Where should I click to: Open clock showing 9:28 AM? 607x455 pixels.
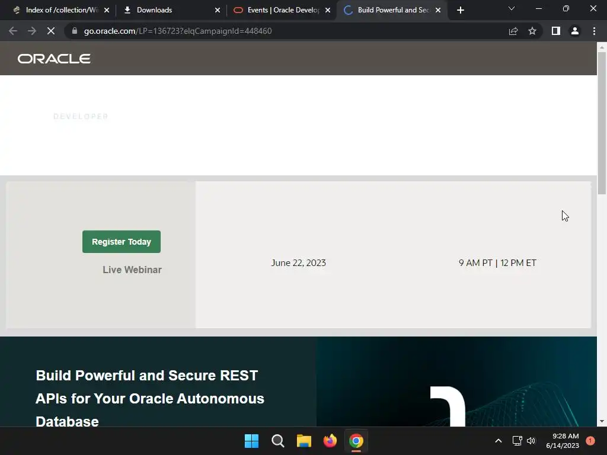pos(563,441)
